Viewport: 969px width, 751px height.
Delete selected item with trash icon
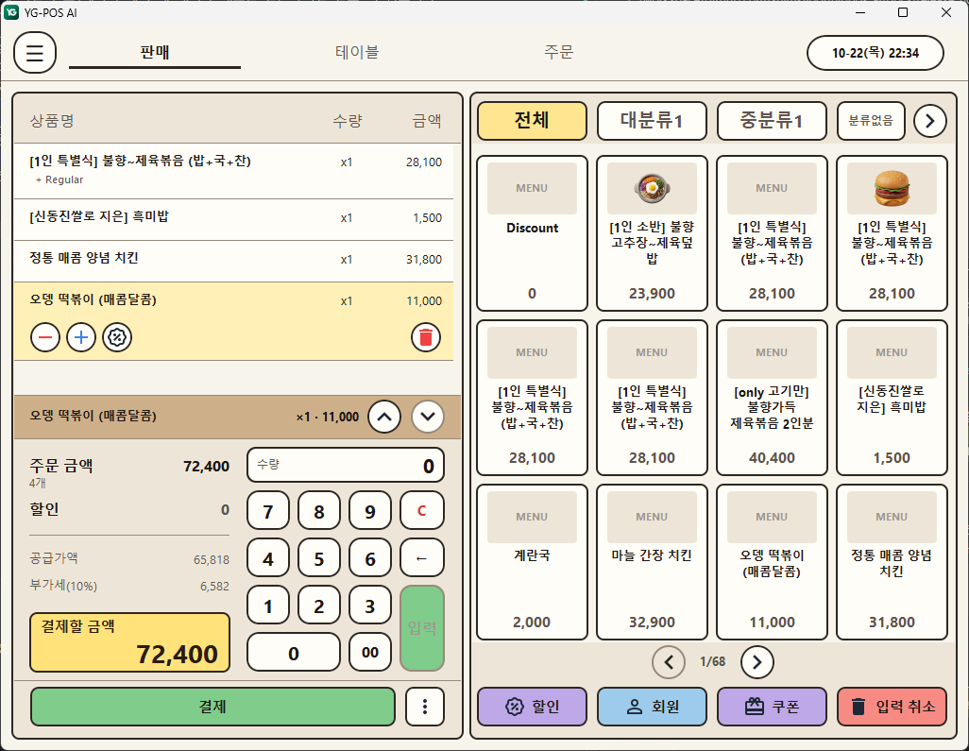click(426, 337)
